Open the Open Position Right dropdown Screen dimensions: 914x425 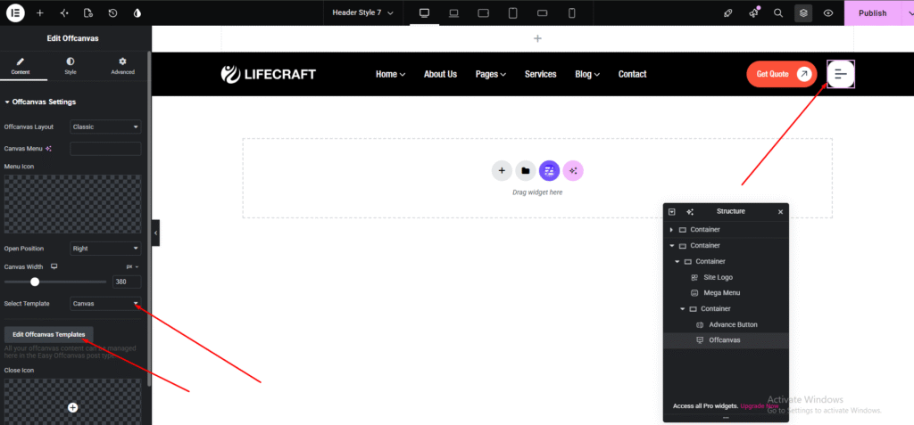(x=105, y=248)
